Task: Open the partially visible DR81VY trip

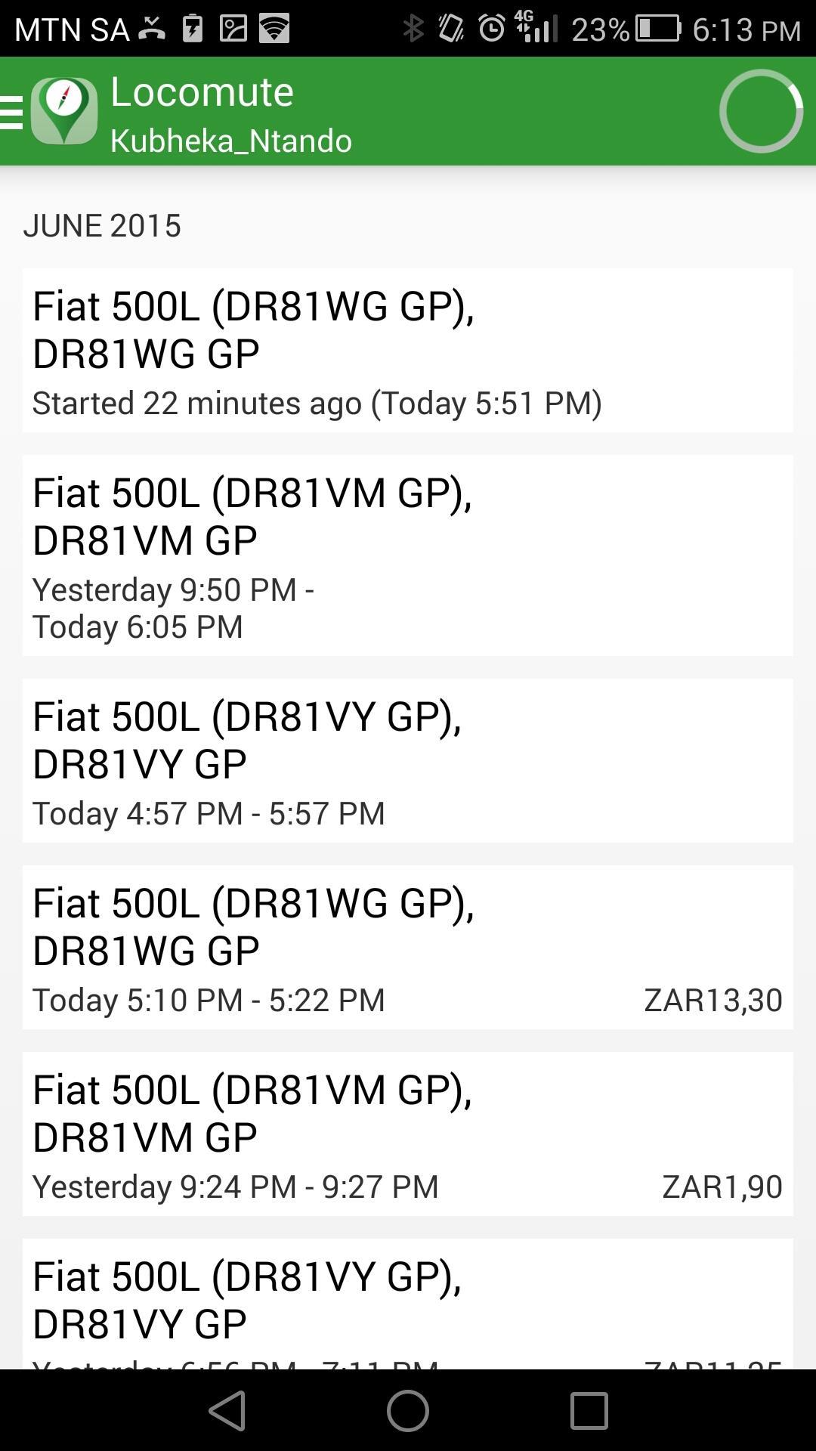Action: tap(408, 1304)
